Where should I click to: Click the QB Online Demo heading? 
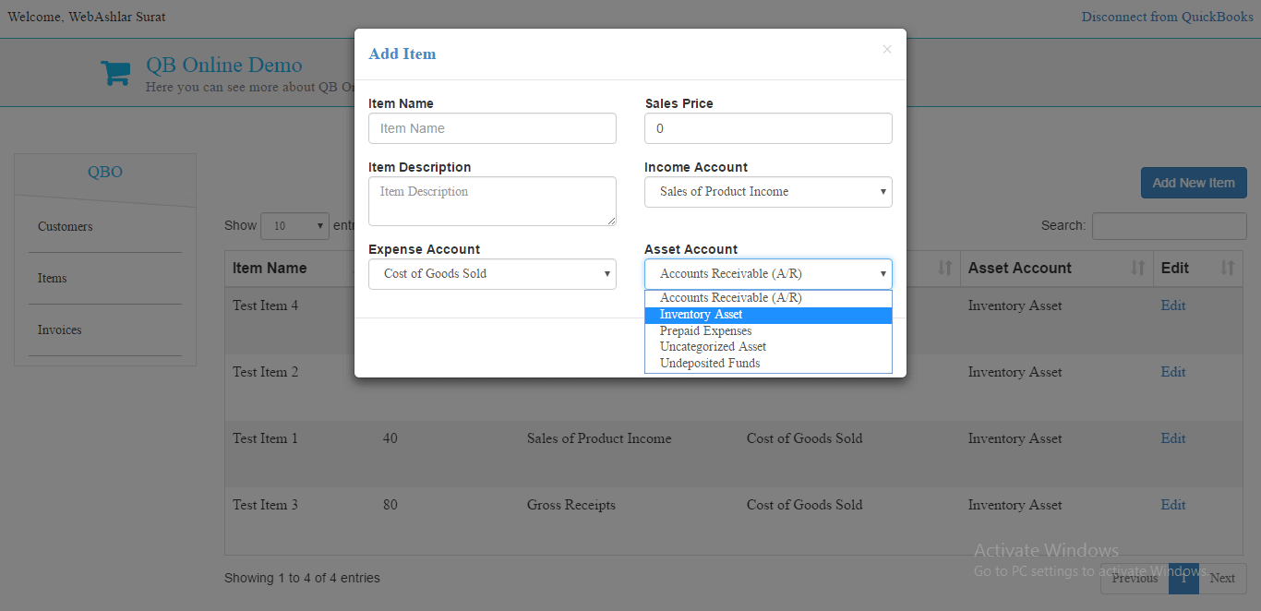[x=224, y=66]
